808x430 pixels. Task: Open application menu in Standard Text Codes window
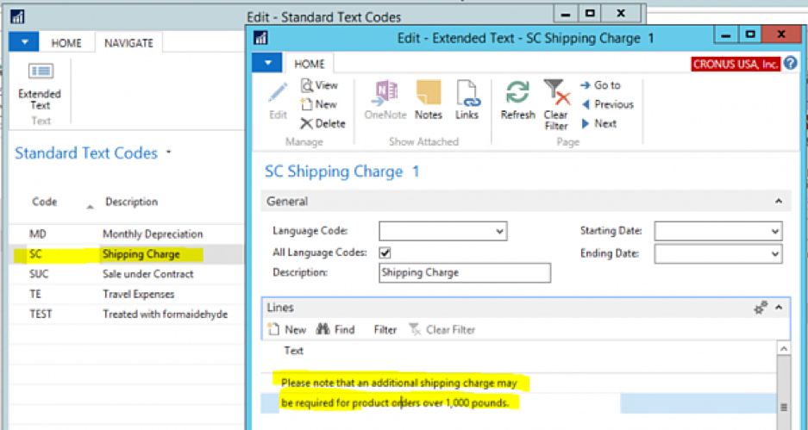coord(23,42)
